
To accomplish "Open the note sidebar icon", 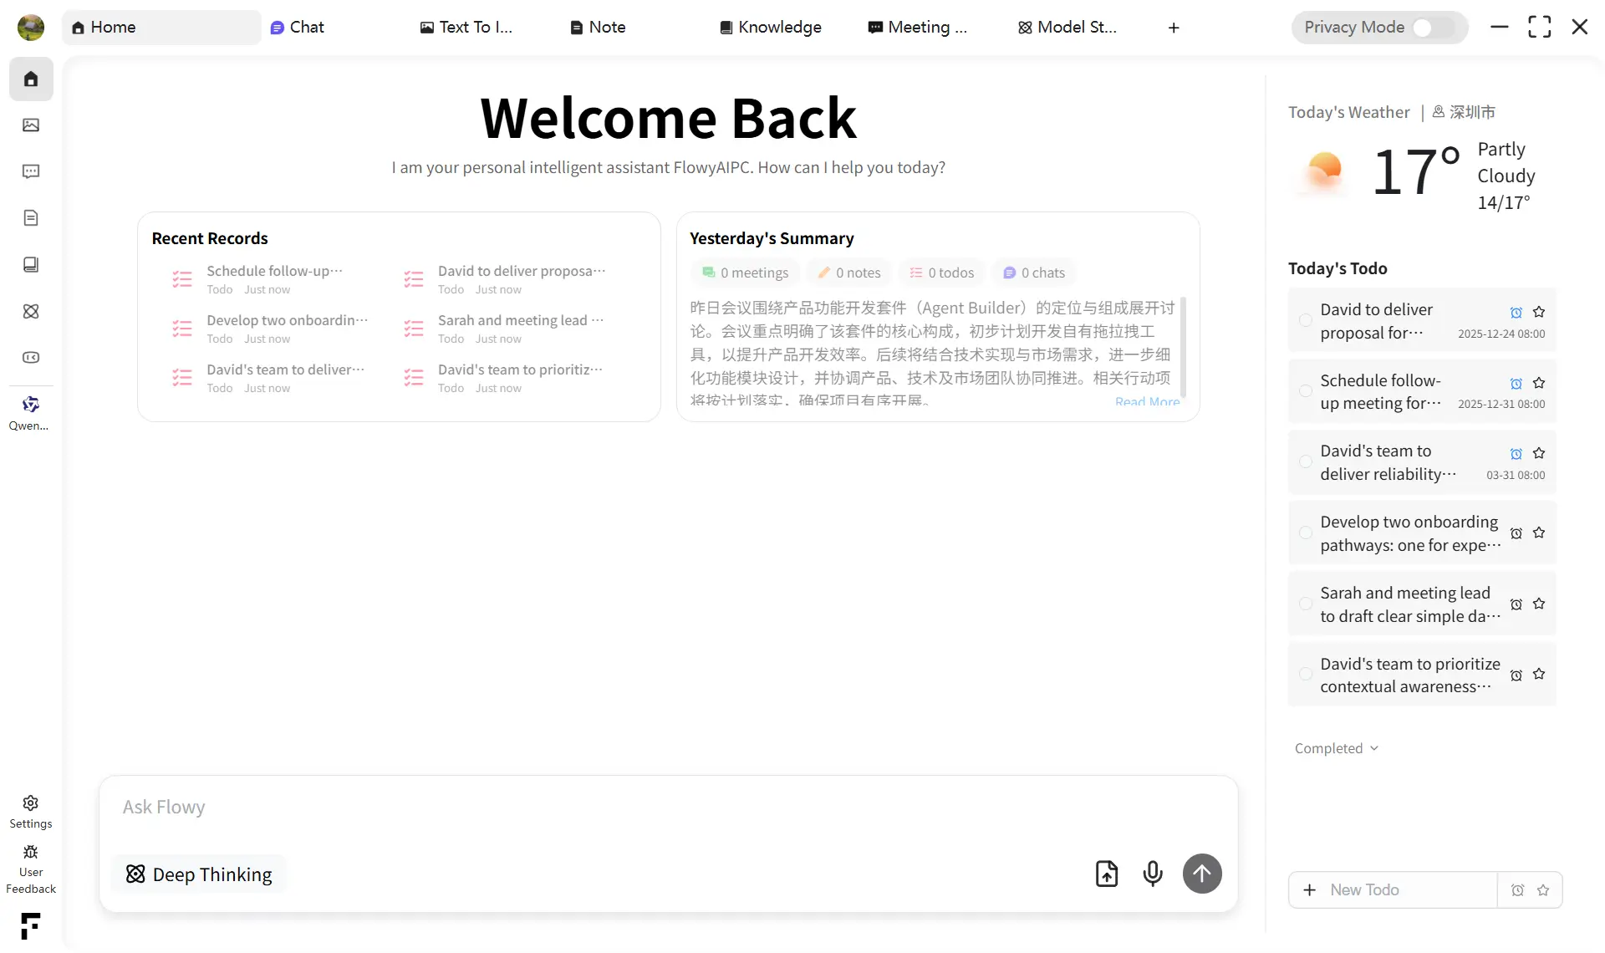I will [31, 218].
